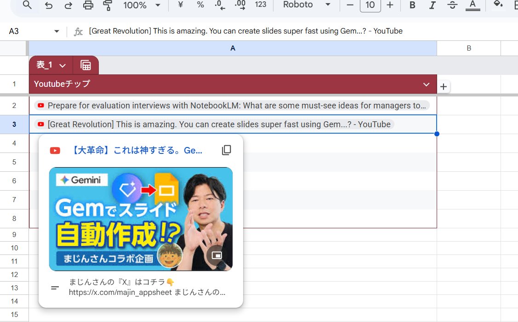The height and width of the screenshot is (322, 518).
Task: Increase font size with plus button
Action: 390,5
